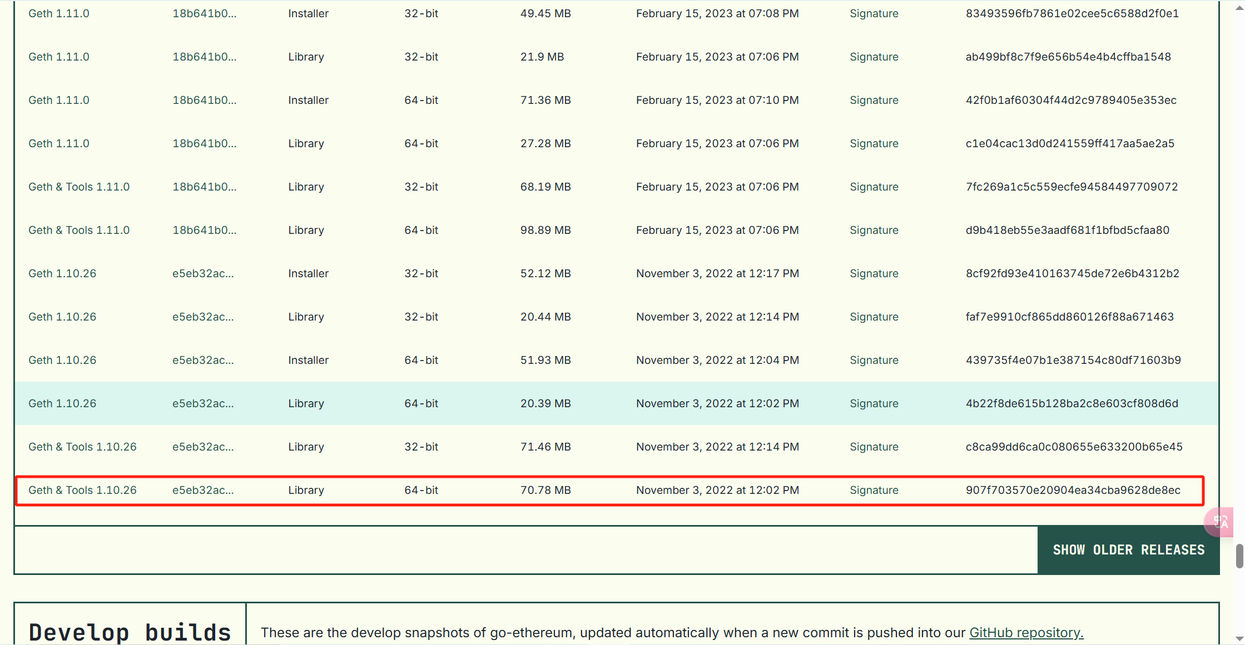Viewport: 1245px width, 645px height.
Task: Open commit 18b641b0 in Geth 1.11.0 49.45 MB row
Action: click(x=204, y=13)
